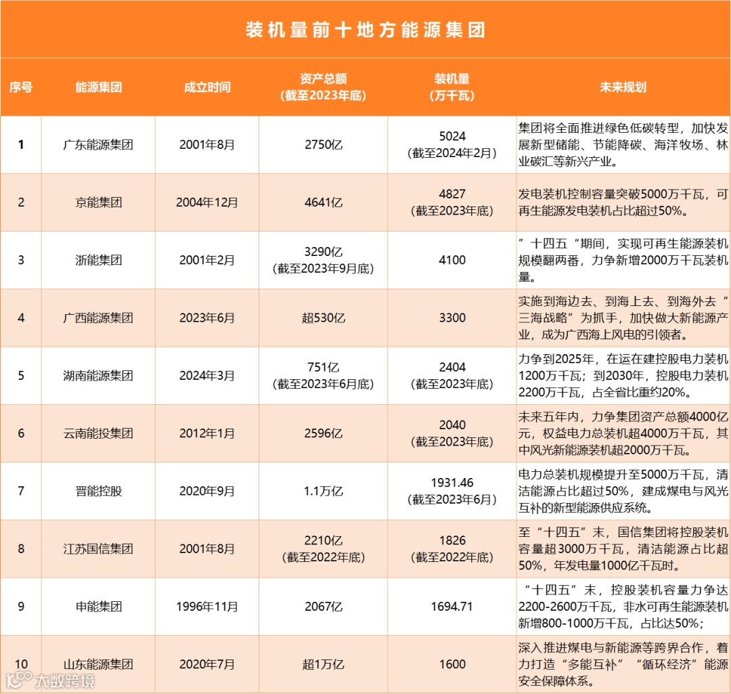Click the 1600 installed capacity cell

click(452, 664)
